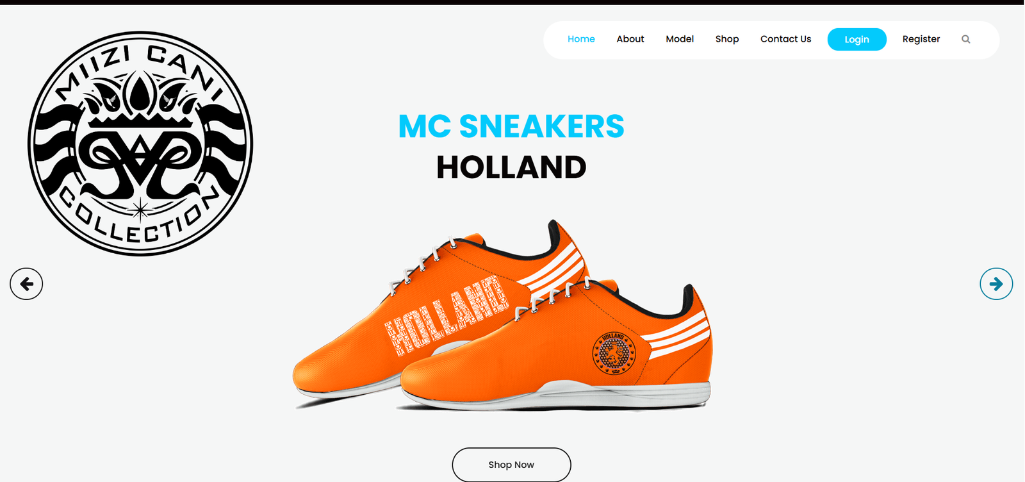Navigate to the Model page

(680, 39)
